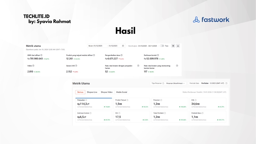The height and width of the screenshot is (144, 256).
Task: Click the help icon next to Pengembalian dana
Action: click(122, 55)
